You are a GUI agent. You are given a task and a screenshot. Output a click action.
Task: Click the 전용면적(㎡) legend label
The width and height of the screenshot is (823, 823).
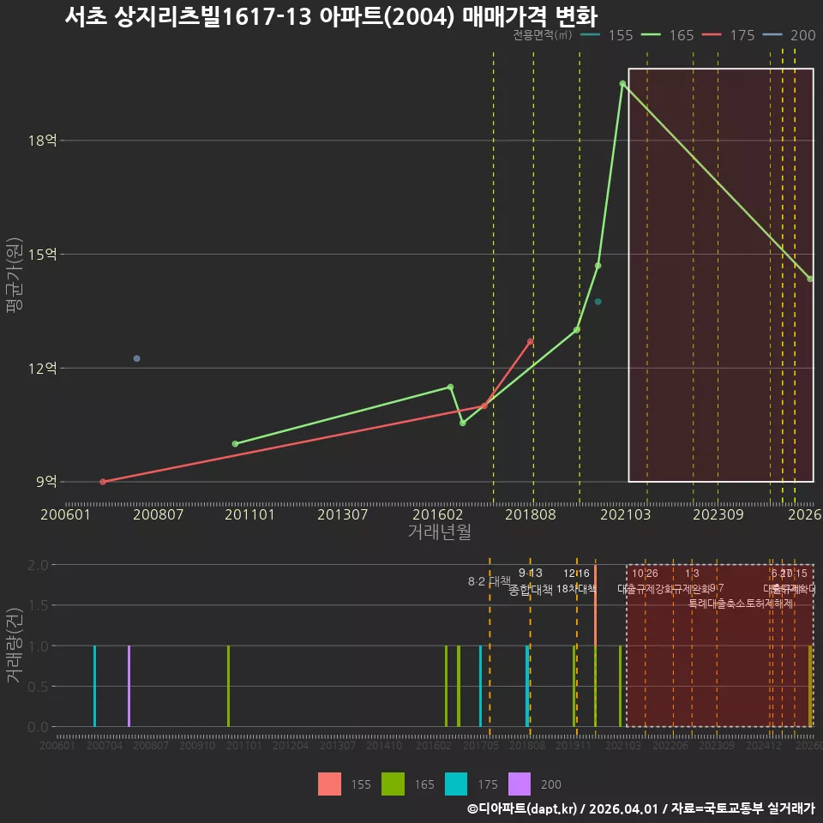[542, 35]
